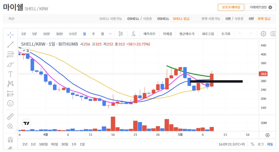
Task: Set chart range to 1일
Action: (x=82, y=144)
